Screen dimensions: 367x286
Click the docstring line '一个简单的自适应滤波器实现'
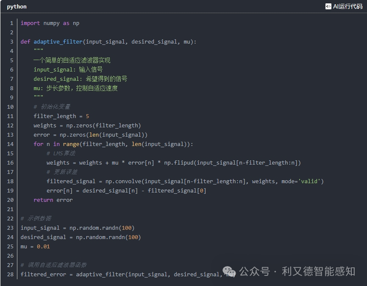point(72,60)
